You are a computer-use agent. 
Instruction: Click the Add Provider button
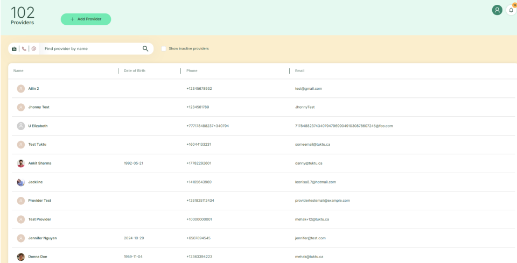[x=86, y=19]
